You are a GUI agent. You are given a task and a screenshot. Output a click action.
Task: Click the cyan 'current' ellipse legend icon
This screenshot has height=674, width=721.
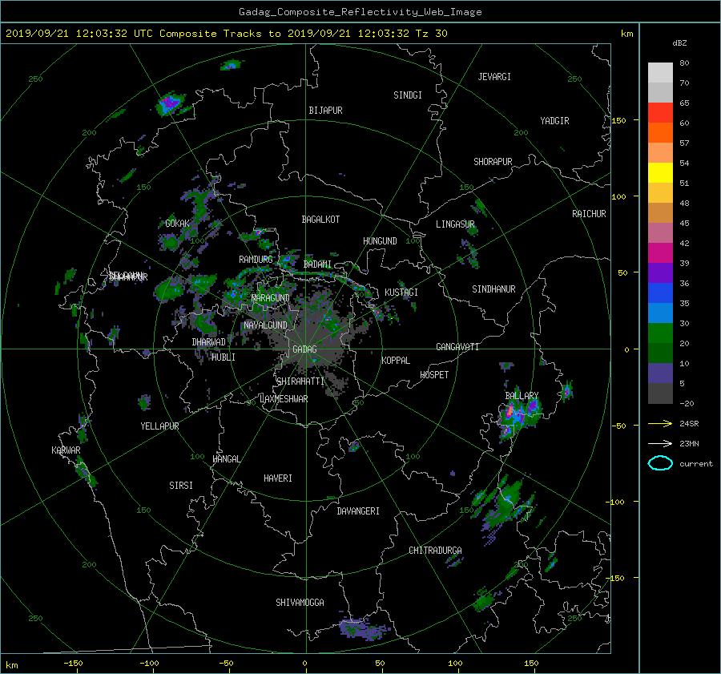point(660,463)
